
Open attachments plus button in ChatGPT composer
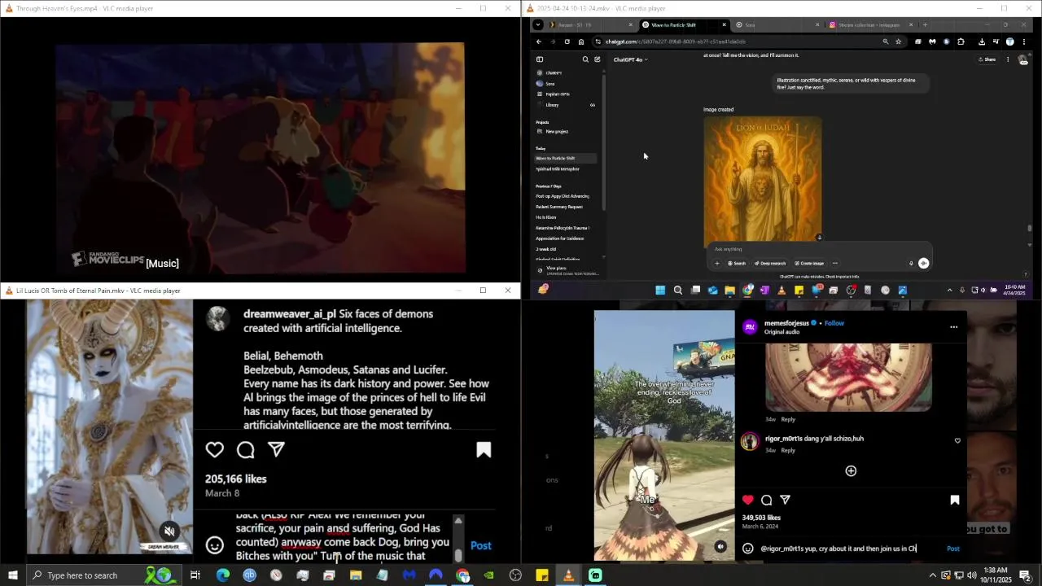point(717,263)
